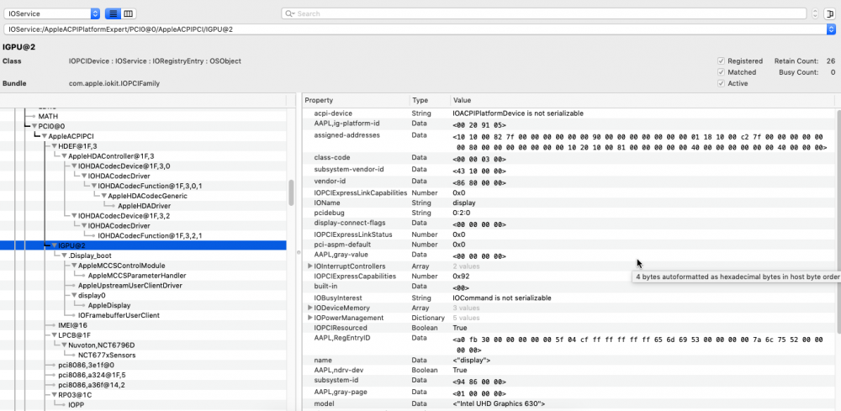Collapse the Nuvoton,NCT6796D node

point(65,345)
